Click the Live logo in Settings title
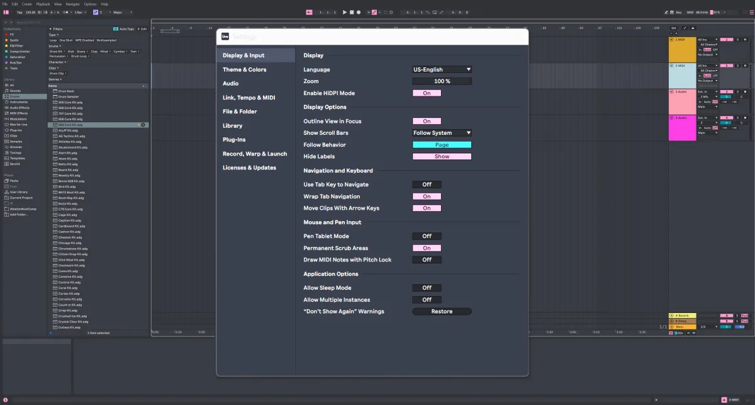 [x=225, y=37]
